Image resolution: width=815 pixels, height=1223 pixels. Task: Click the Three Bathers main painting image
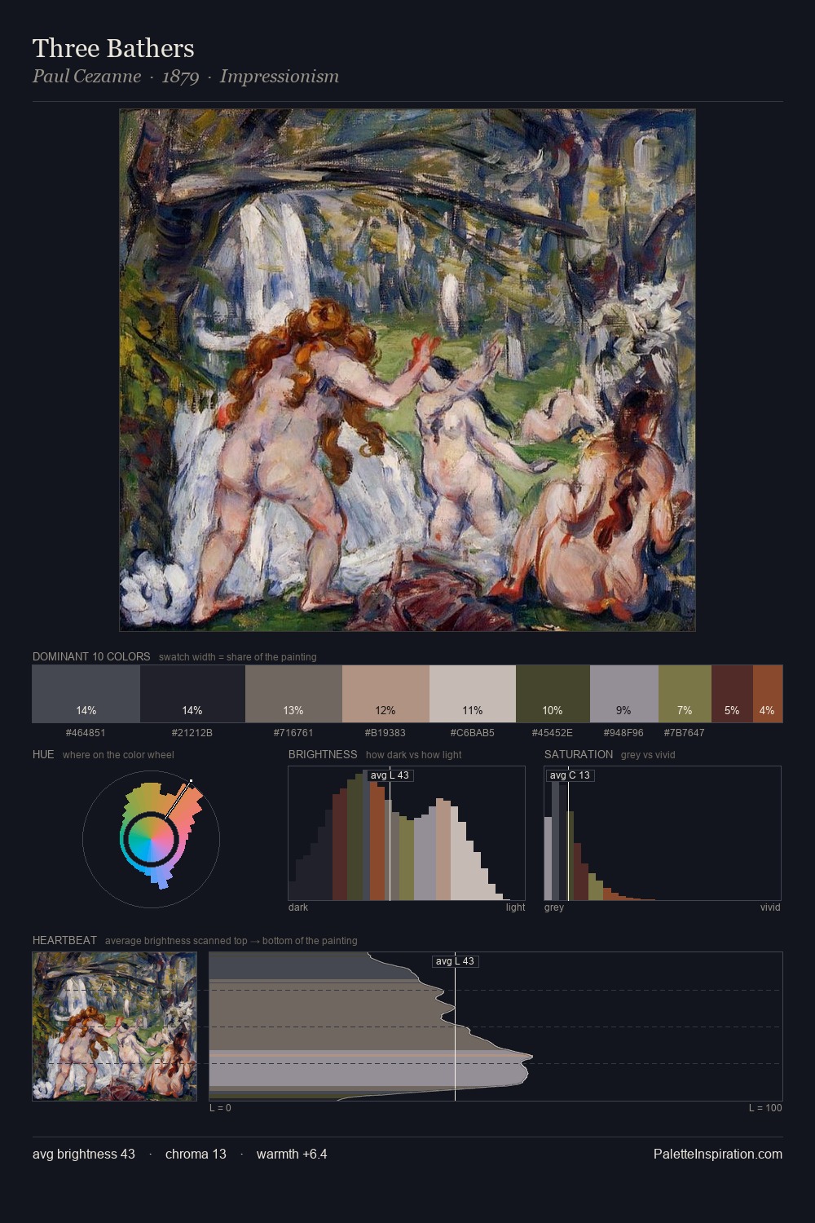click(x=407, y=370)
